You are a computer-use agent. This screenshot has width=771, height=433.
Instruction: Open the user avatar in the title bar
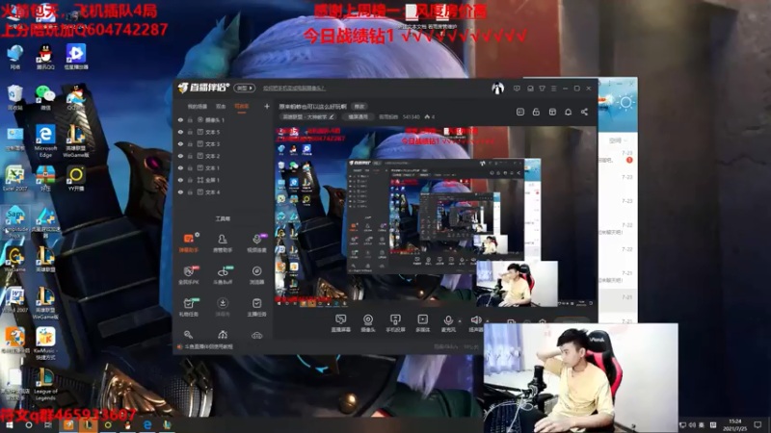pyautogui.click(x=497, y=89)
